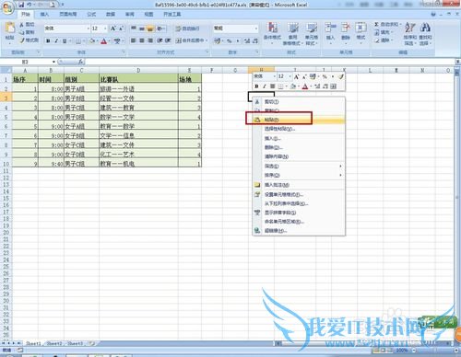This screenshot has height=357, width=461.
Task: Switch to Page Layout ribbon tab
Action: (68, 14)
